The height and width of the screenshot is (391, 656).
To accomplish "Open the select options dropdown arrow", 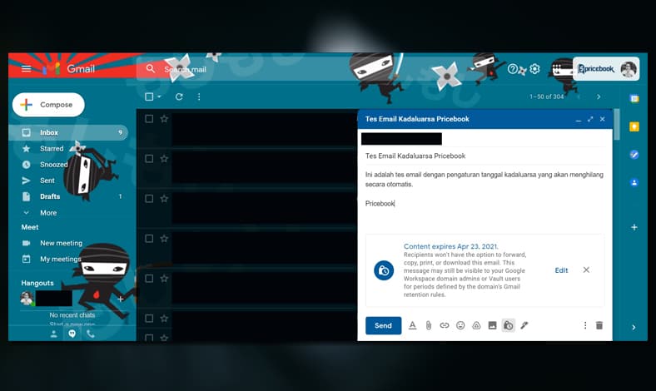I will (x=159, y=97).
